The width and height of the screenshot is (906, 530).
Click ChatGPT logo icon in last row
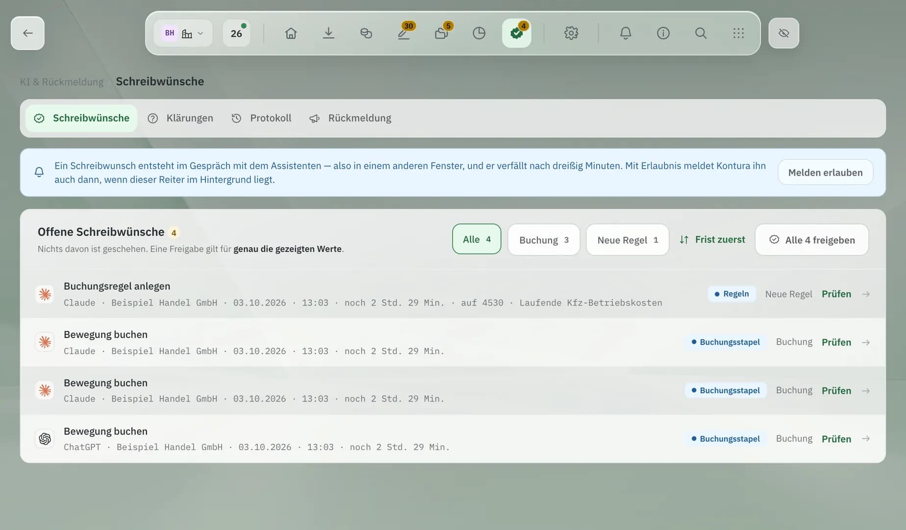click(45, 439)
